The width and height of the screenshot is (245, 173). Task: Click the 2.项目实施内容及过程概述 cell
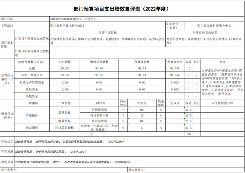[32, 53]
